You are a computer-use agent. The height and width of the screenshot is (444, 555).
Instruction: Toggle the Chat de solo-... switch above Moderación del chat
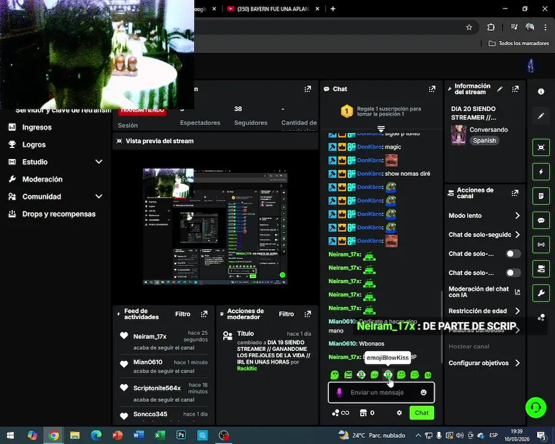513,273
